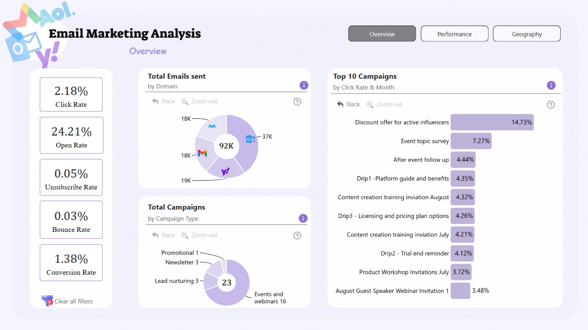The image size is (588, 330).
Task: Click Zoom-out magnifier in Top 10 Campaigns chart
Action: [370, 105]
